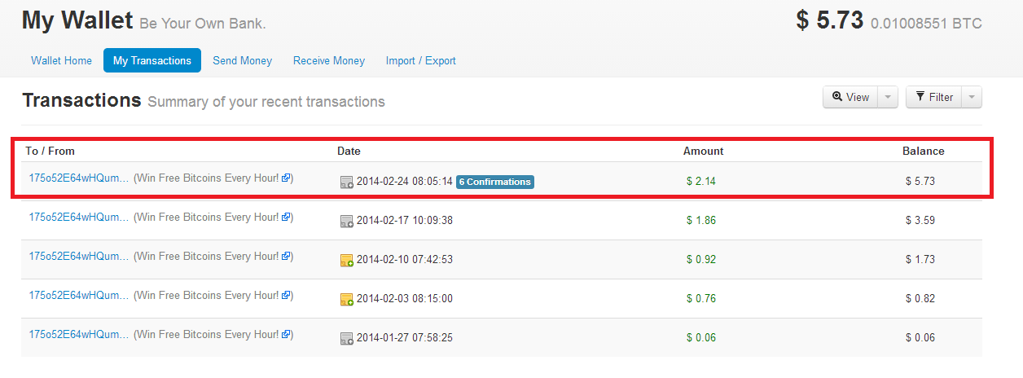Click external link icon in 2014-01-27 row
The width and height of the screenshot is (1023, 378).
pos(286,335)
